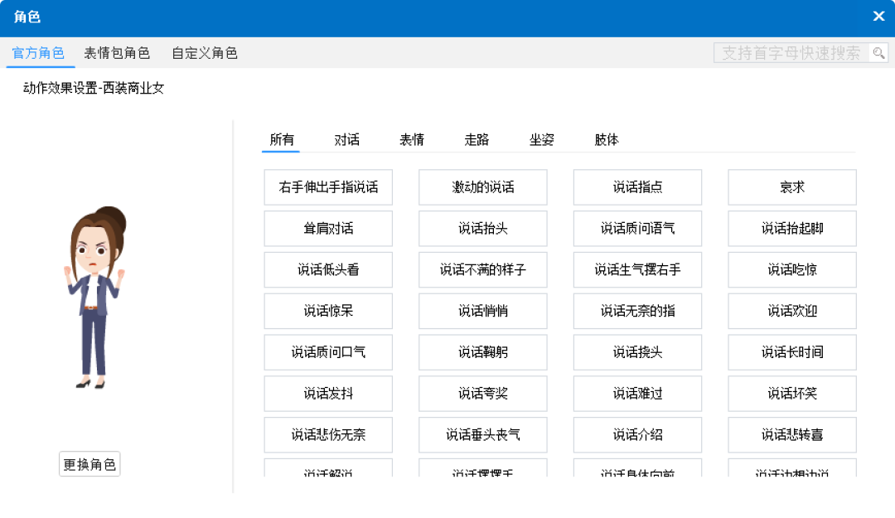Screen dimensions: 895x518
Task: Click into the 首字母快速搜索 field
Action: tap(791, 53)
